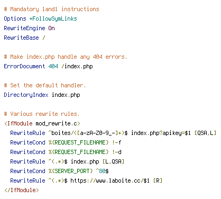Image resolution: width=221 pixels, height=199 pixels.
Task: Click 'index.php' after DirectoryIndex
Action: click(x=66, y=95)
